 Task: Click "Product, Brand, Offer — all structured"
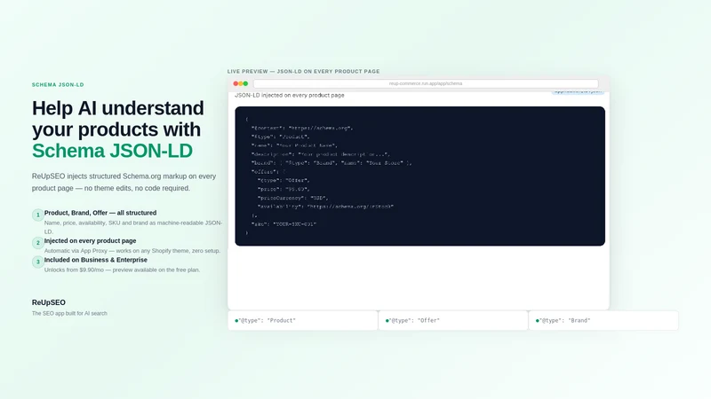[100, 213]
